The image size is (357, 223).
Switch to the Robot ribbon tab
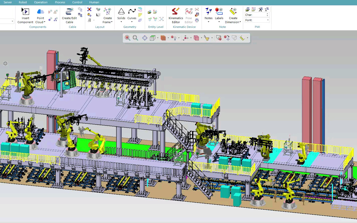(x=23, y=2)
